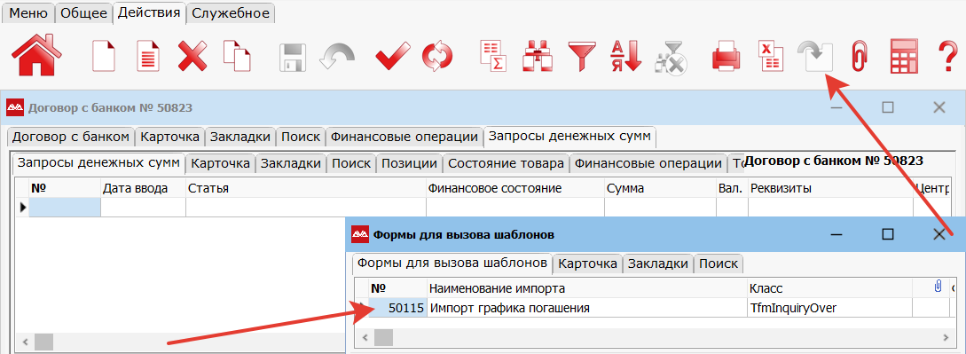
Task: Delete record with red X icon
Action: point(192,56)
